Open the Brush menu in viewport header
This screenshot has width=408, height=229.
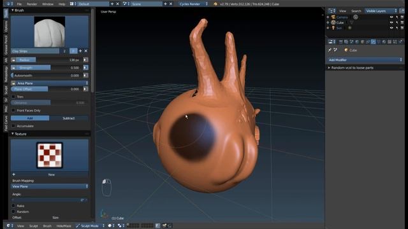47,226
